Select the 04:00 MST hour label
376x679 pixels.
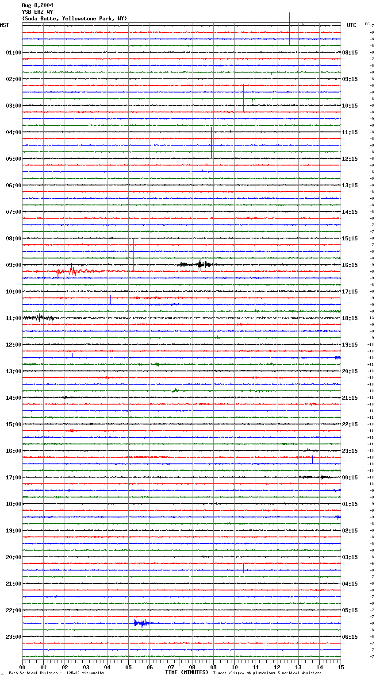pyautogui.click(x=14, y=132)
